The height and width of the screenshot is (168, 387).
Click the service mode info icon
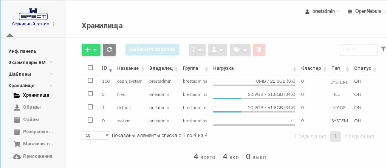tap(54, 24)
